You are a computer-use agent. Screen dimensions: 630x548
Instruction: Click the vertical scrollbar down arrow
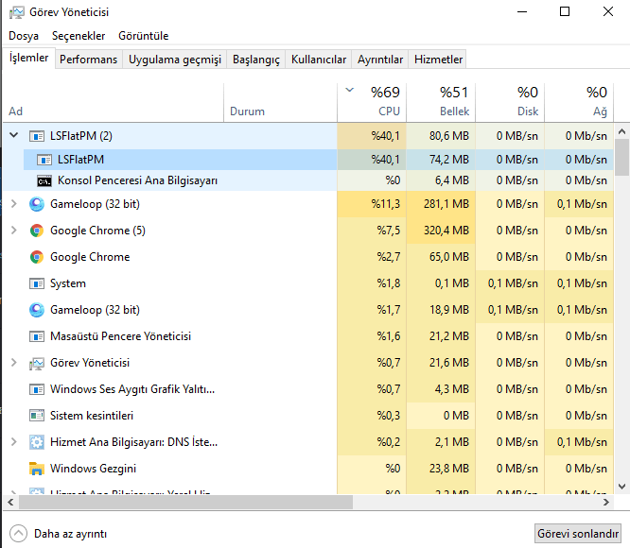click(621, 487)
